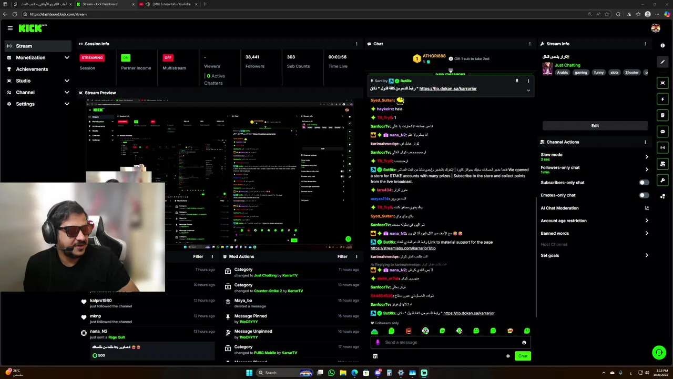Screen dimensions: 673x379
Task: Click the browser address bar
Action: (305, 14)
